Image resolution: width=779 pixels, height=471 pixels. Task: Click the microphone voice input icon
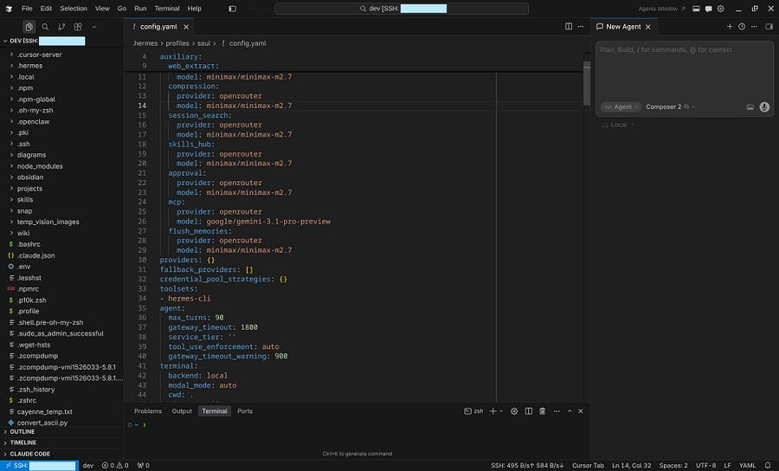[x=764, y=107]
